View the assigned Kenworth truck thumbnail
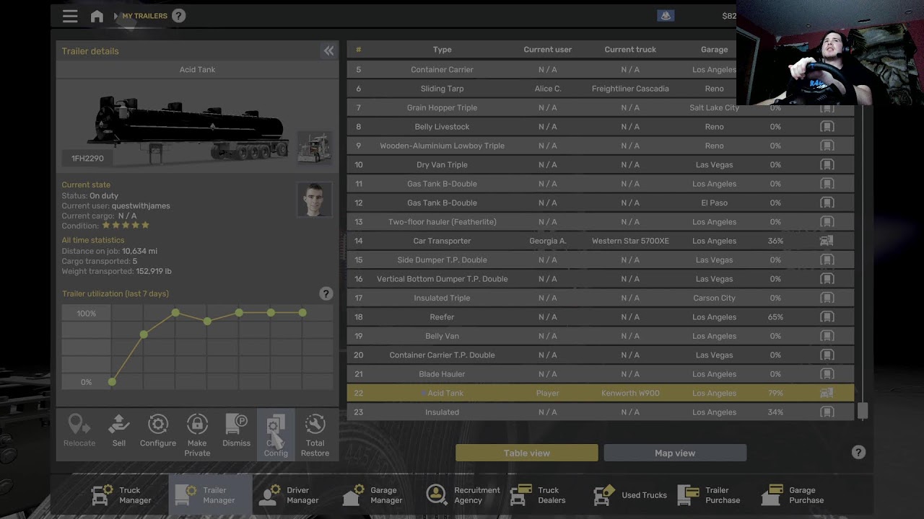The width and height of the screenshot is (924, 519). pos(315,148)
